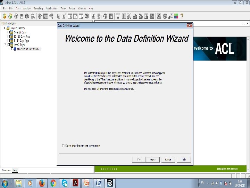Switch to the Overview tab
Screen dimensions: 250x188
pos(6,170)
